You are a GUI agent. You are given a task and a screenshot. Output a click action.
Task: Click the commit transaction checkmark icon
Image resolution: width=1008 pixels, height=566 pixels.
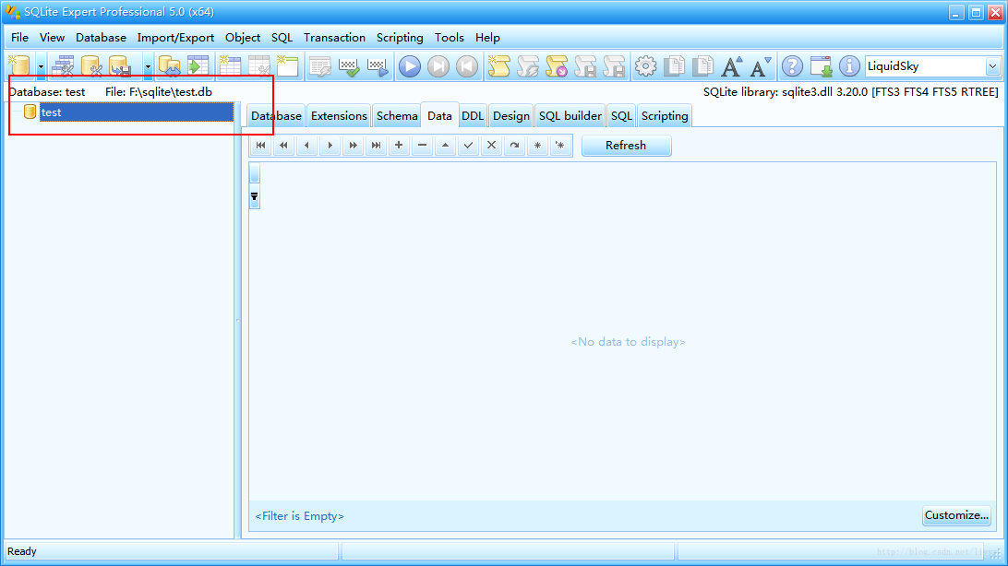[348, 66]
